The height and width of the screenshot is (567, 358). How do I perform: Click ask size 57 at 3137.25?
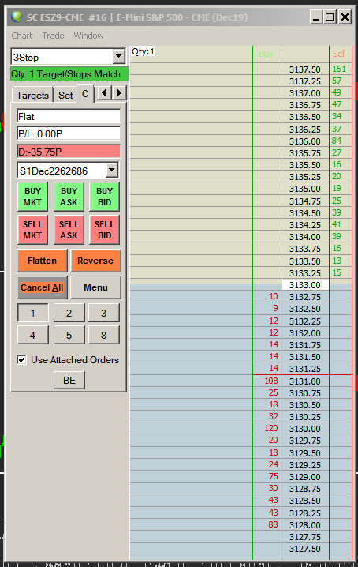pos(337,81)
